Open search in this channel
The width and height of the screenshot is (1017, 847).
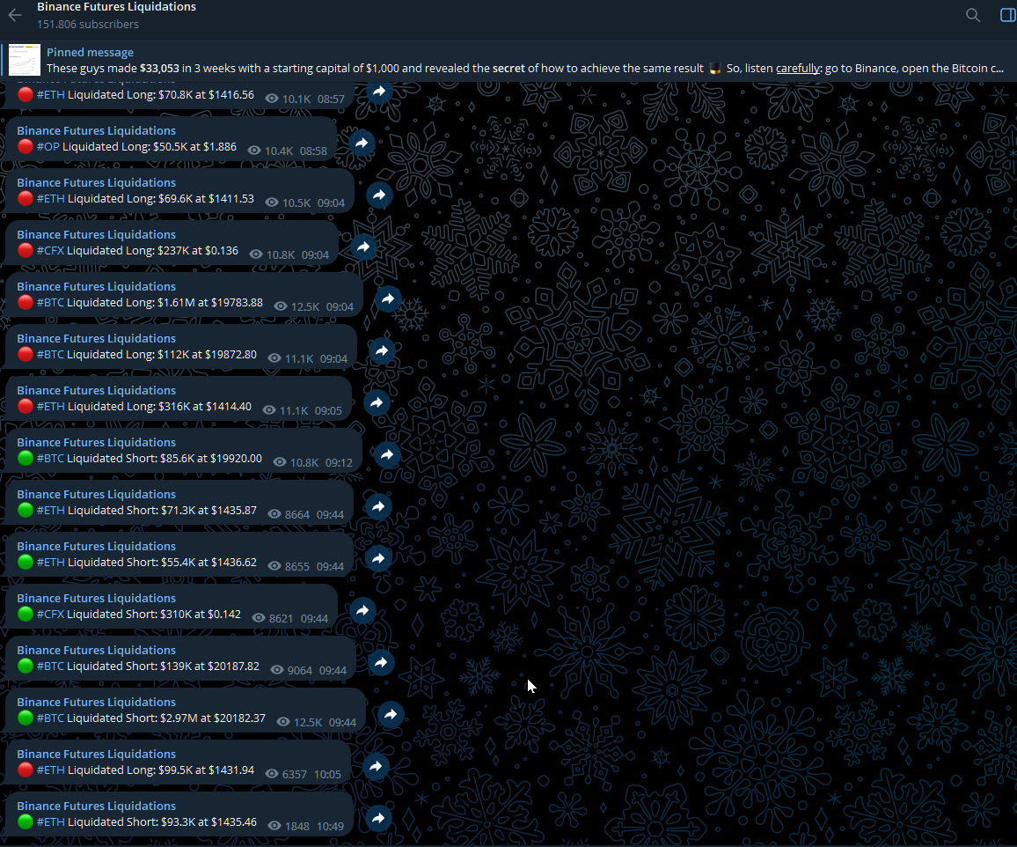click(x=972, y=15)
